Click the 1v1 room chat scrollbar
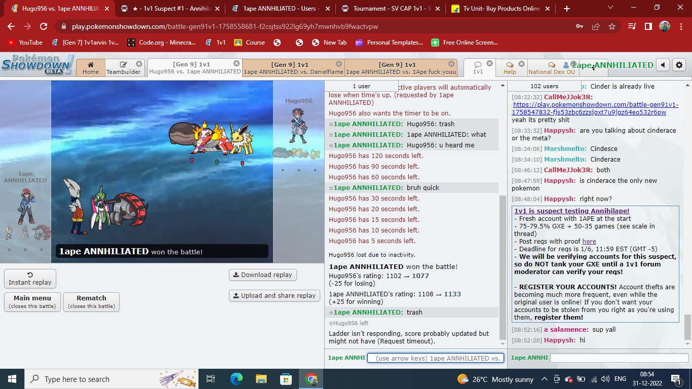Viewport: 692px width, 389px height. click(x=687, y=327)
